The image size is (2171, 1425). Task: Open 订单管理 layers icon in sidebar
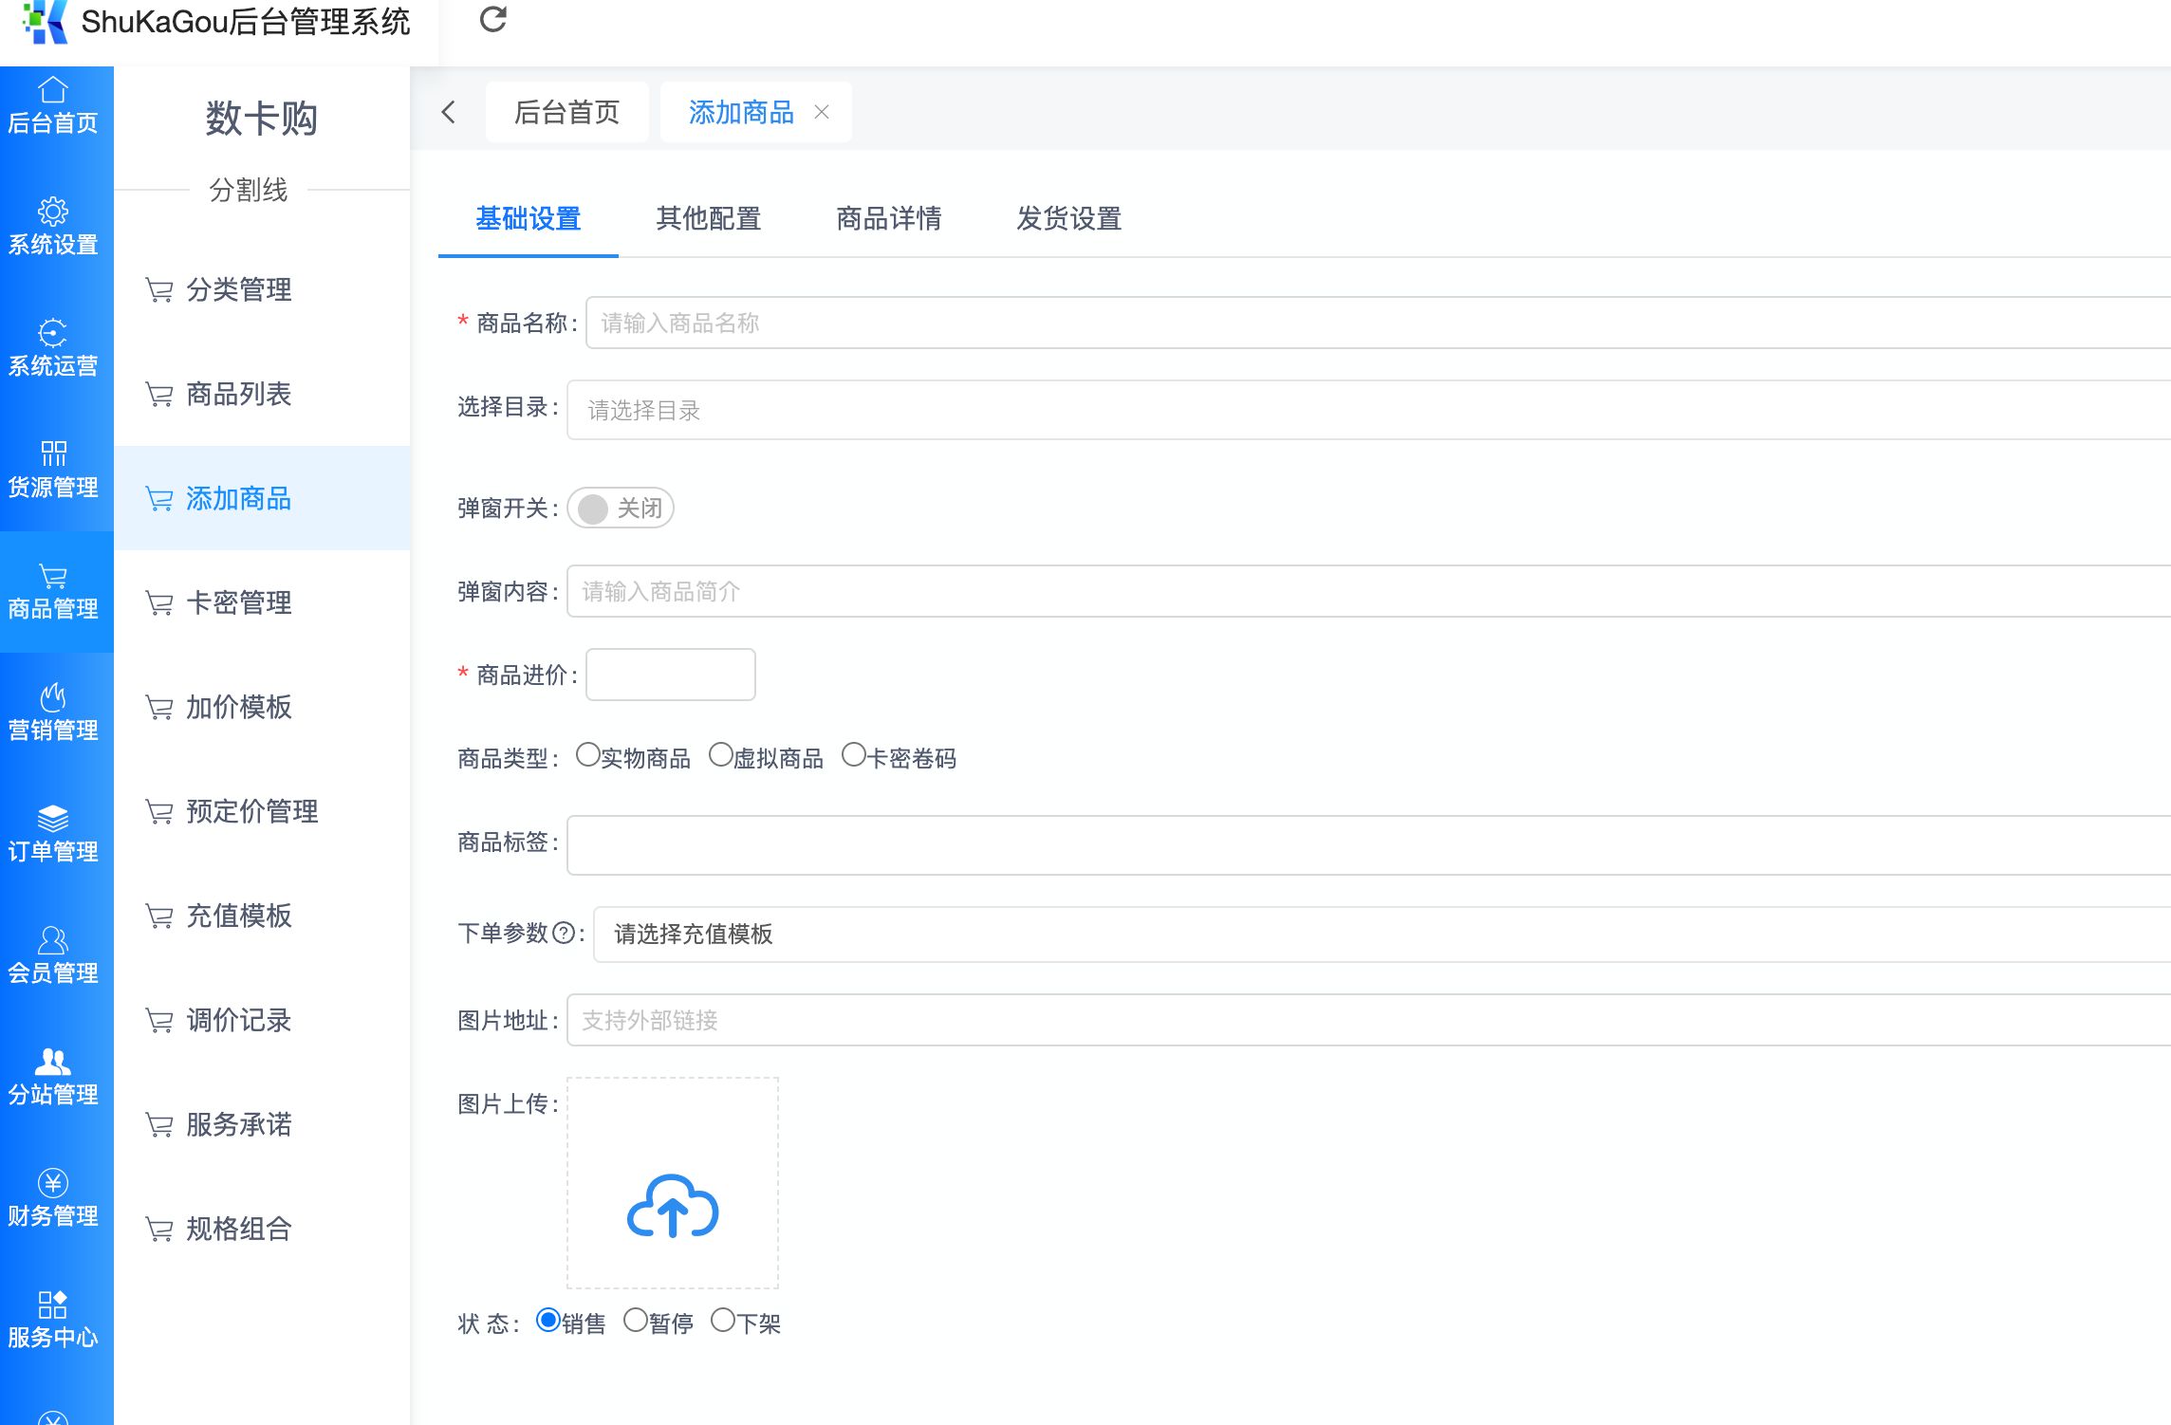click(53, 818)
